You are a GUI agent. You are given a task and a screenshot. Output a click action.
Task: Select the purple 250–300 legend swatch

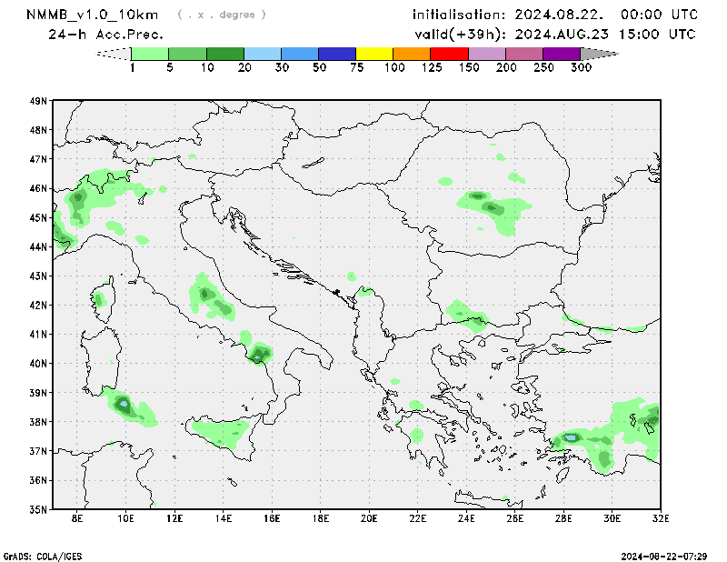point(562,54)
